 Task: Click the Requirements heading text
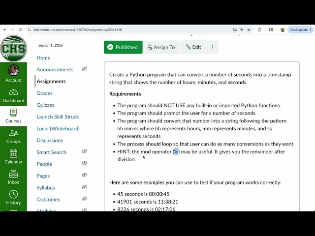tap(125, 94)
